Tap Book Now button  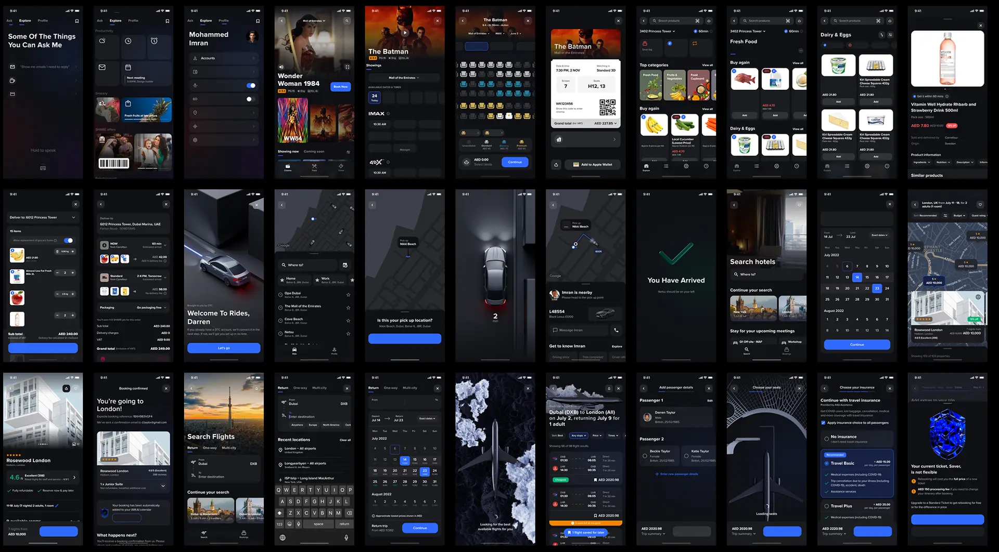(340, 87)
